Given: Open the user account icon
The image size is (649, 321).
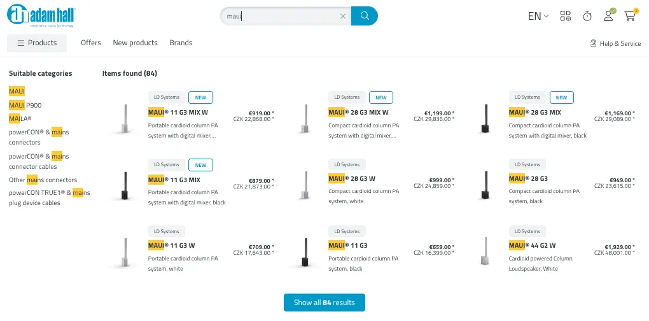Looking at the screenshot, I should coord(608,16).
